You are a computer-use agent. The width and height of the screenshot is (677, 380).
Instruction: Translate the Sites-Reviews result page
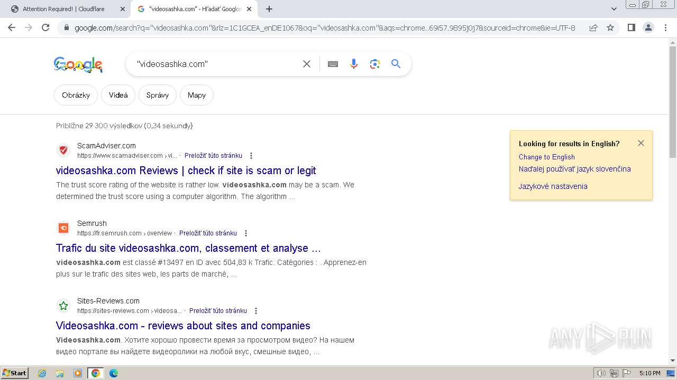point(218,311)
